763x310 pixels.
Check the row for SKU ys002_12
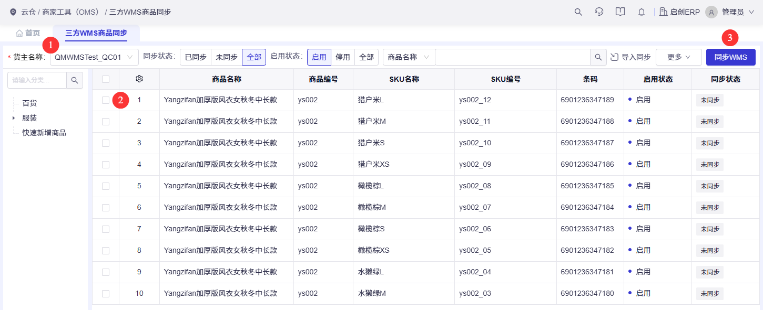(106, 100)
